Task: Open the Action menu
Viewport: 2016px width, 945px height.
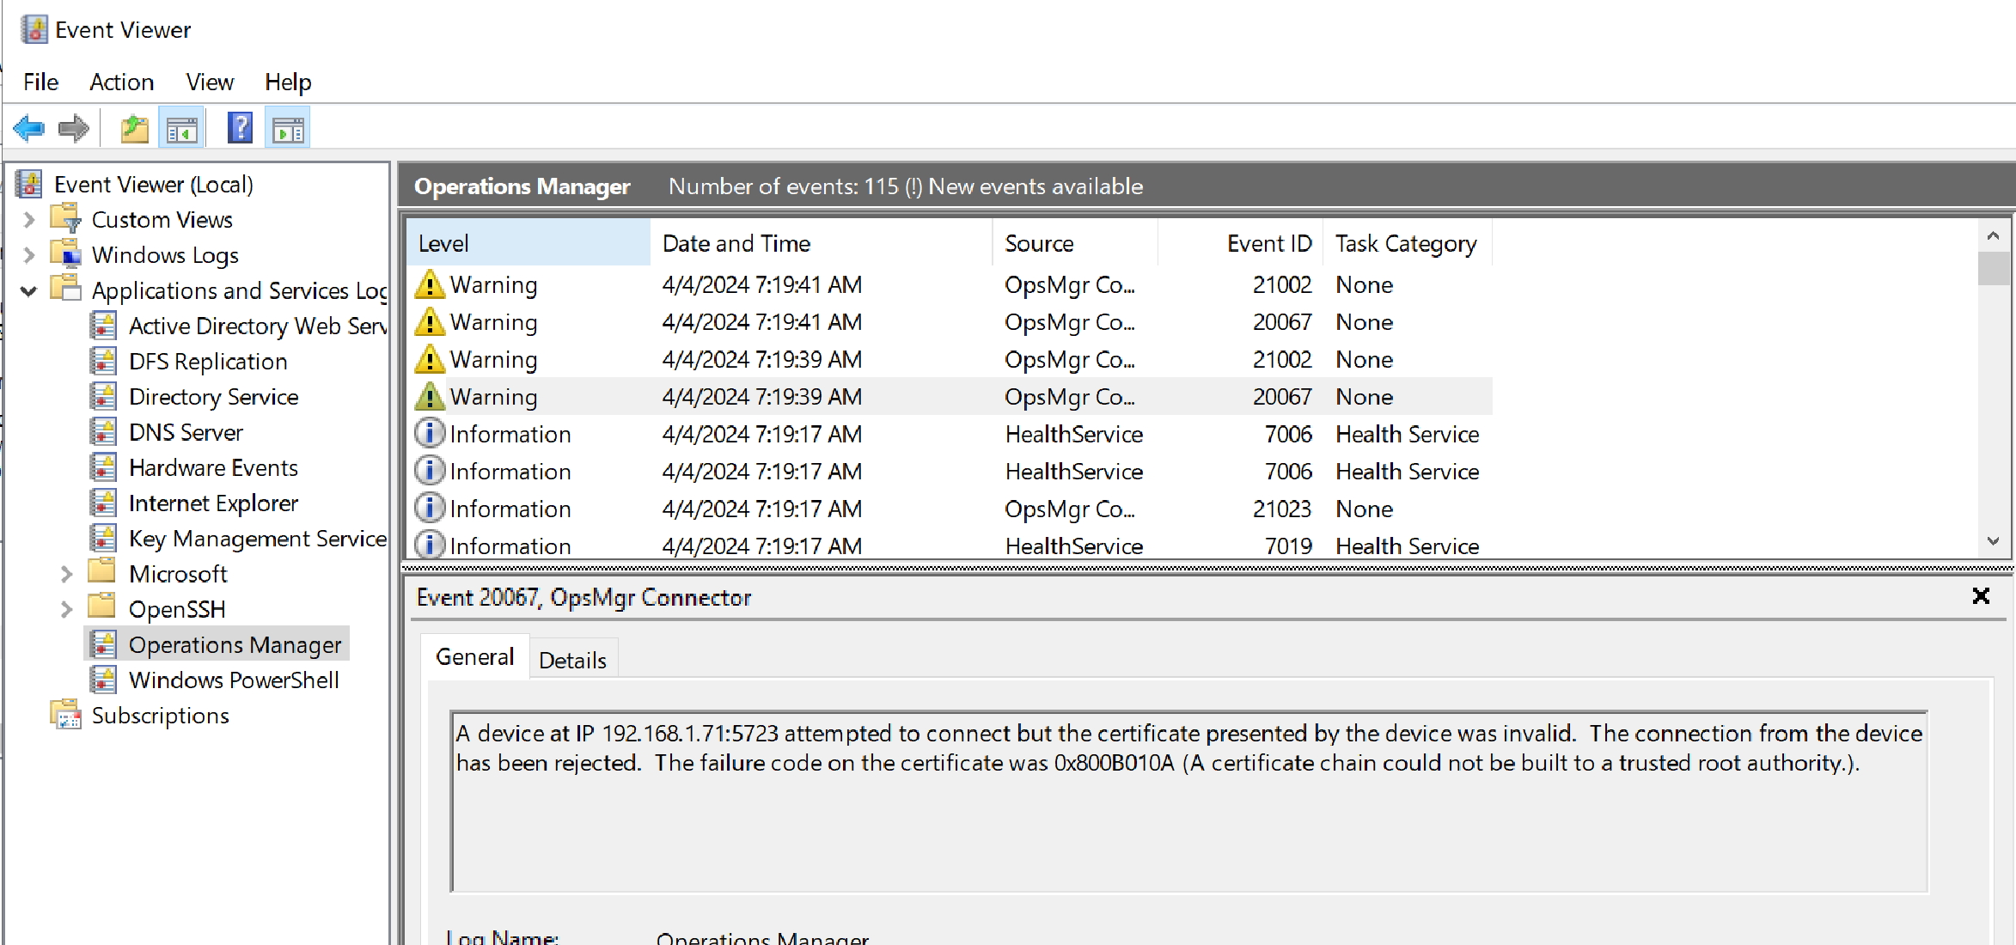Action: pyautogui.click(x=121, y=82)
